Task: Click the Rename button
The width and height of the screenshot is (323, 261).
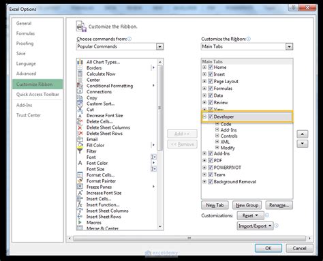Action: pyautogui.click(x=279, y=205)
